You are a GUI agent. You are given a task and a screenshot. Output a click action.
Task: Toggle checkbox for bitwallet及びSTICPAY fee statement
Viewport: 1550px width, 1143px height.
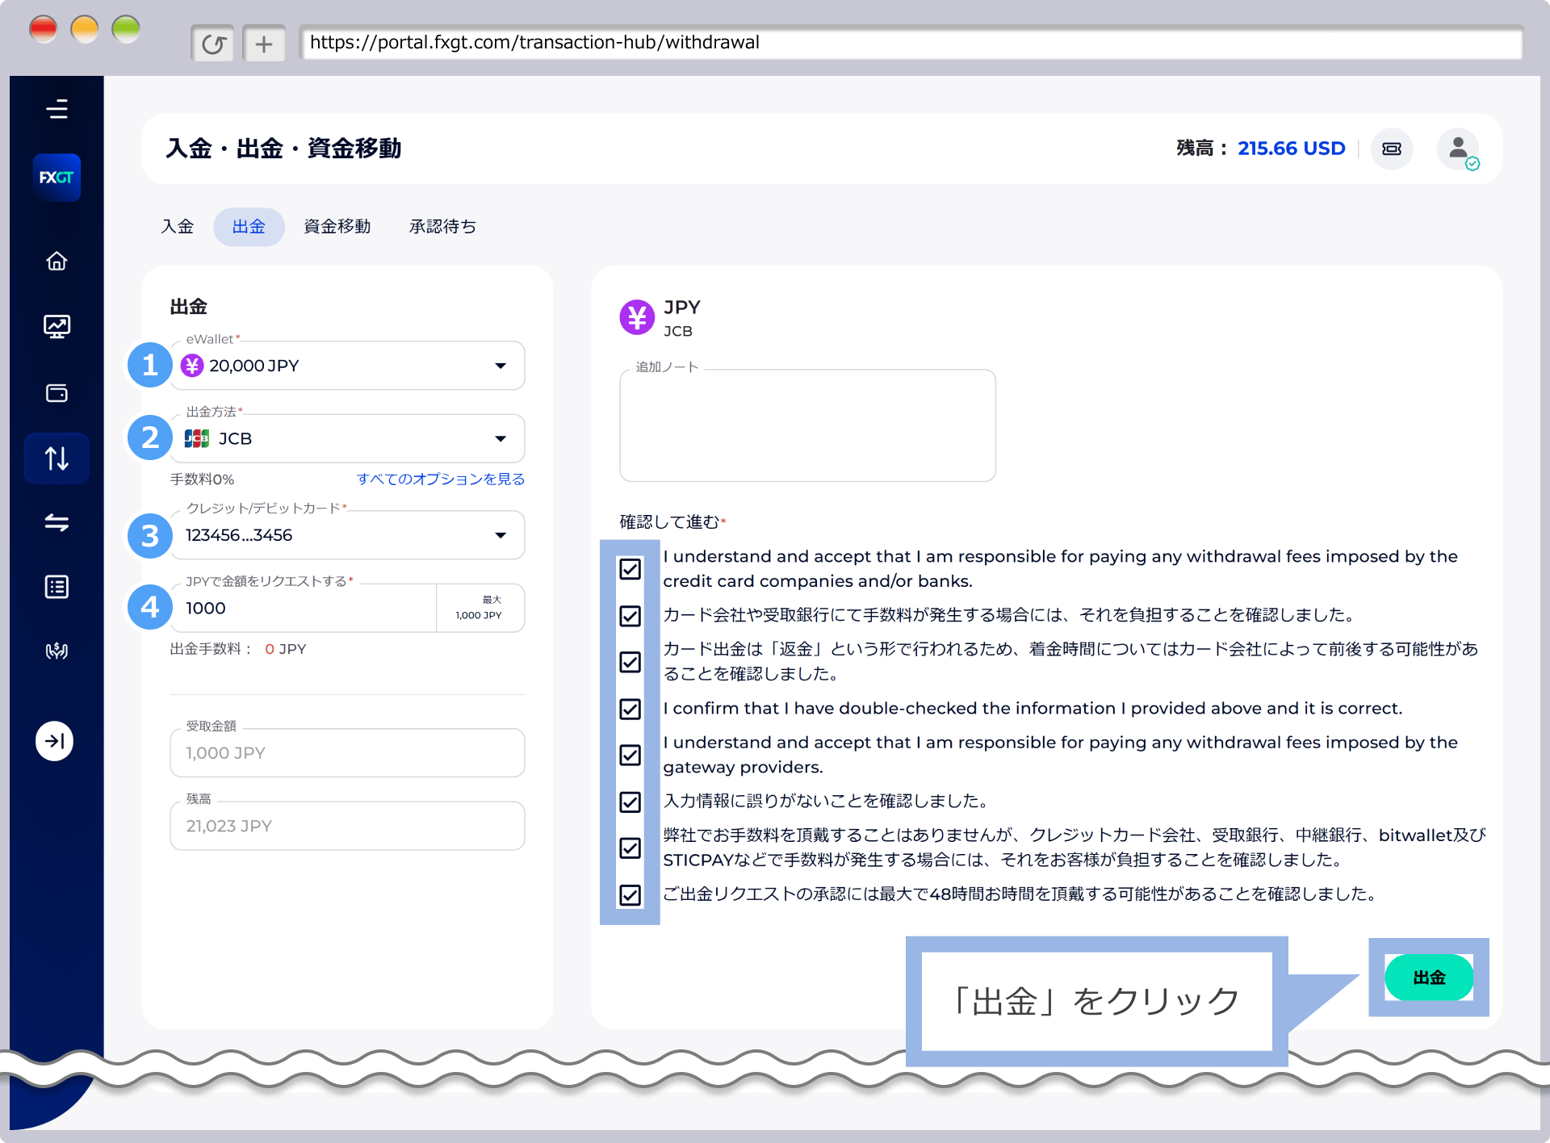(630, 848)
